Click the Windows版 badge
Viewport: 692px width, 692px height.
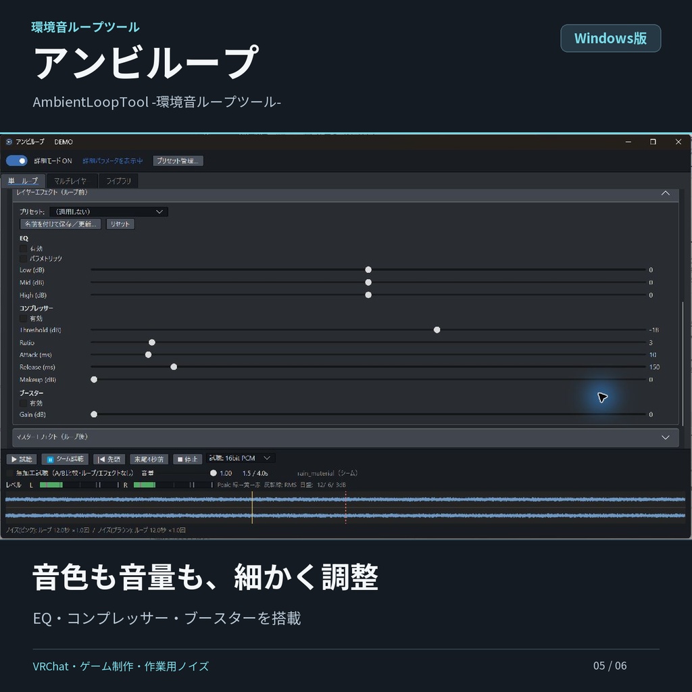coord(610,39)
